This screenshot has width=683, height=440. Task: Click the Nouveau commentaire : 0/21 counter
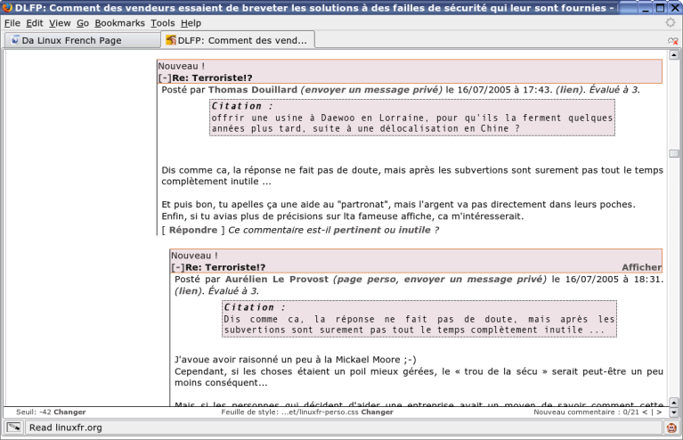point(586,412)
